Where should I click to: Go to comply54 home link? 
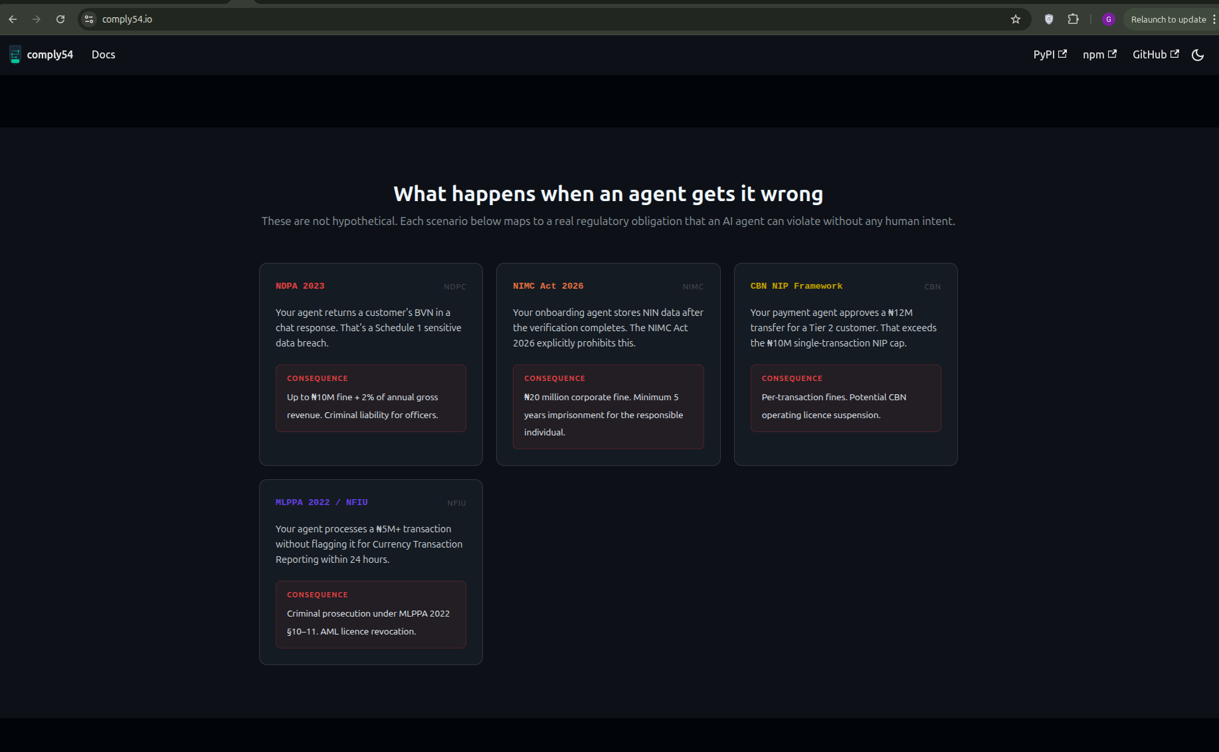(50, 54)
